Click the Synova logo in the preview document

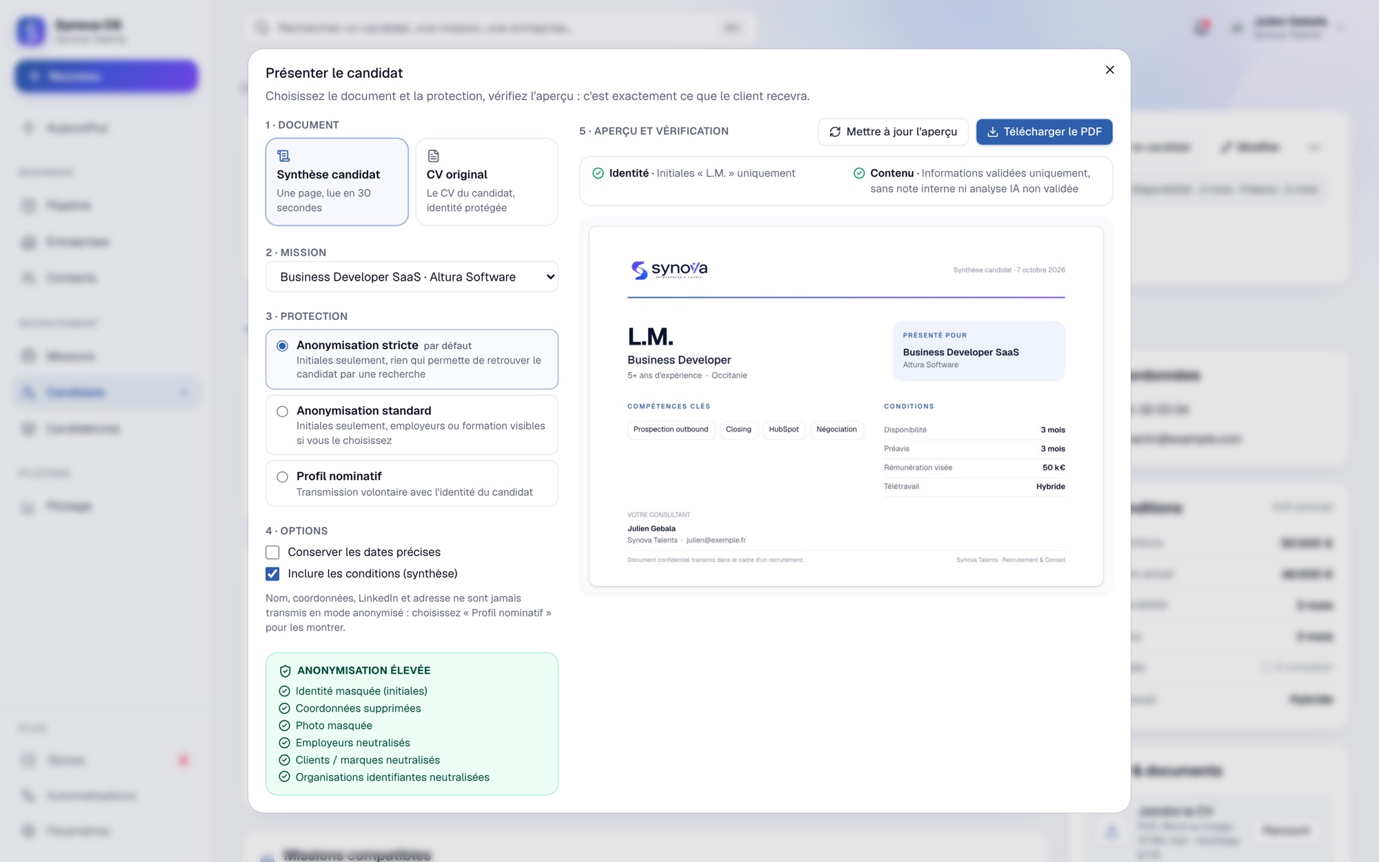click(x=669, y=270)
